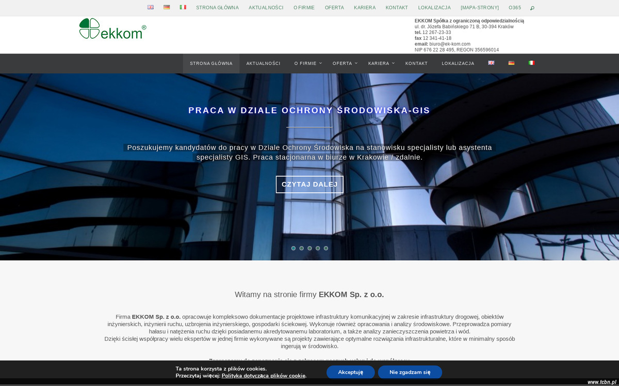
Task: Expand the OFERTA dropdown in dark navbar
Action: pyautogui.click(x=344, y=63)
